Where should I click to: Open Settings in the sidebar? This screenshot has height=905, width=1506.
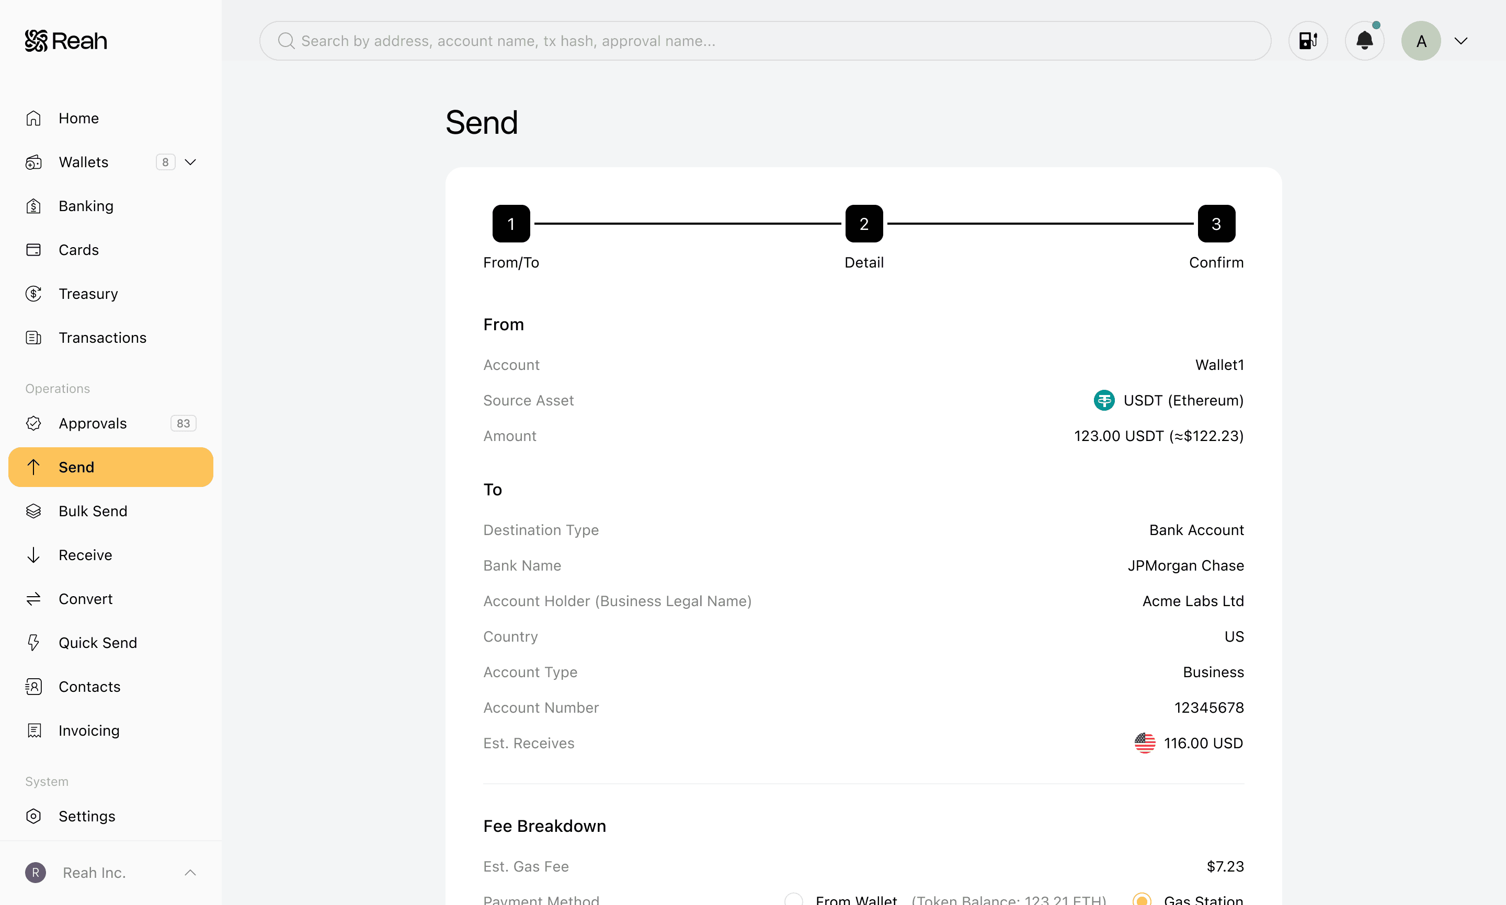click(x=87, y=816)
